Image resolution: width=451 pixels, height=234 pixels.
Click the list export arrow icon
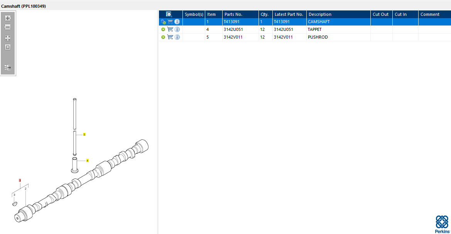point(8,68)
